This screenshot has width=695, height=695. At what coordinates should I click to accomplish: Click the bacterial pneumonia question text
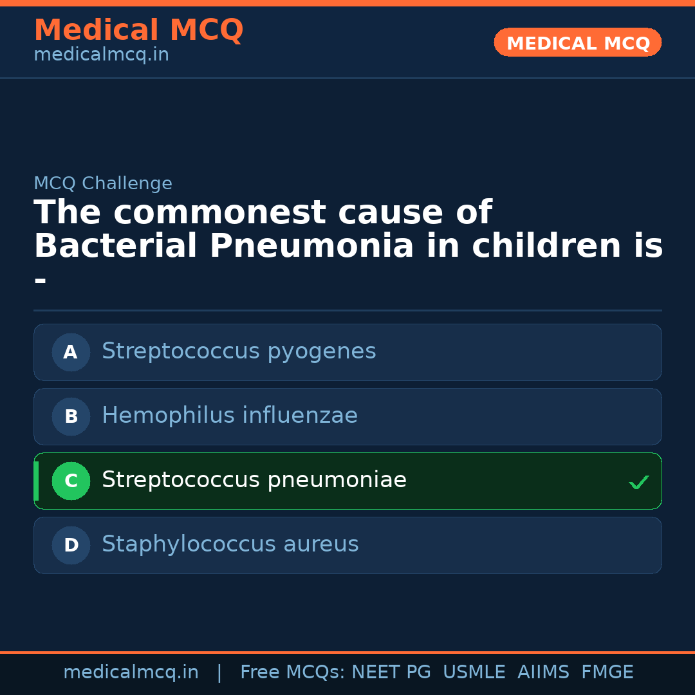point(347,230)
